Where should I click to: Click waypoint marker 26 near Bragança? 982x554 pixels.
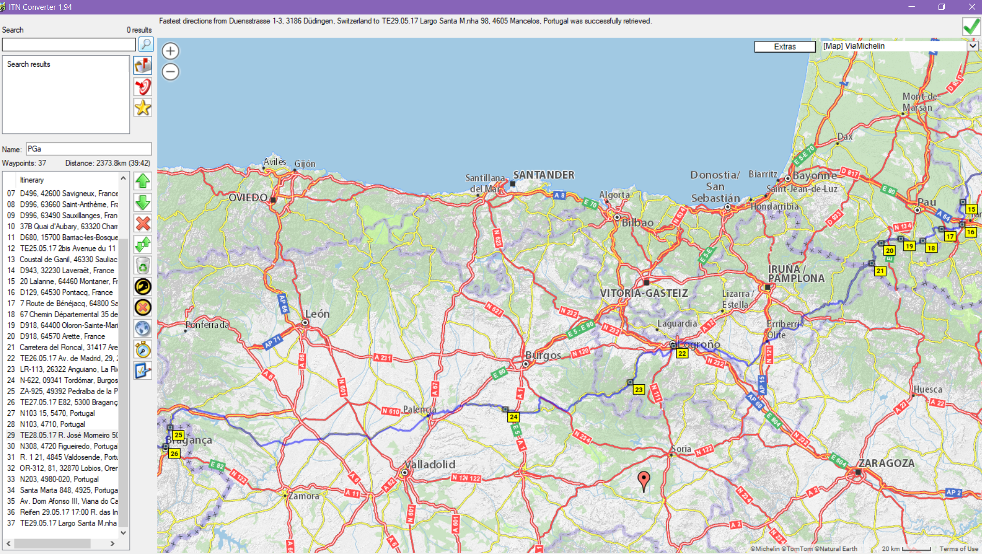pos(174,454)
